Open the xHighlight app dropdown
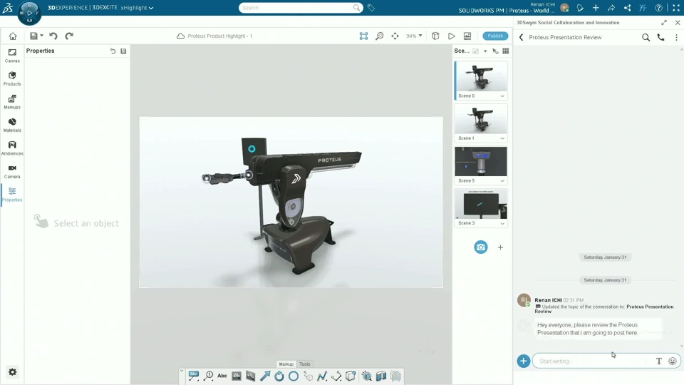684x385 pixels. click(x=137, y=7)
